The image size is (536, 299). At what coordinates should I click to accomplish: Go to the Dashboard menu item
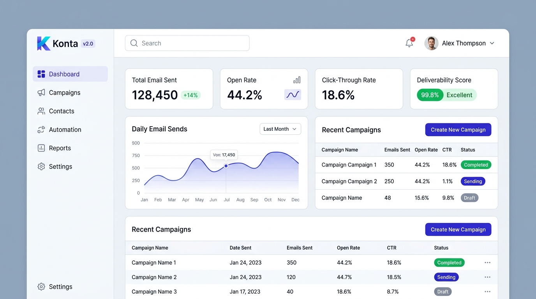[x=70, y=74]
